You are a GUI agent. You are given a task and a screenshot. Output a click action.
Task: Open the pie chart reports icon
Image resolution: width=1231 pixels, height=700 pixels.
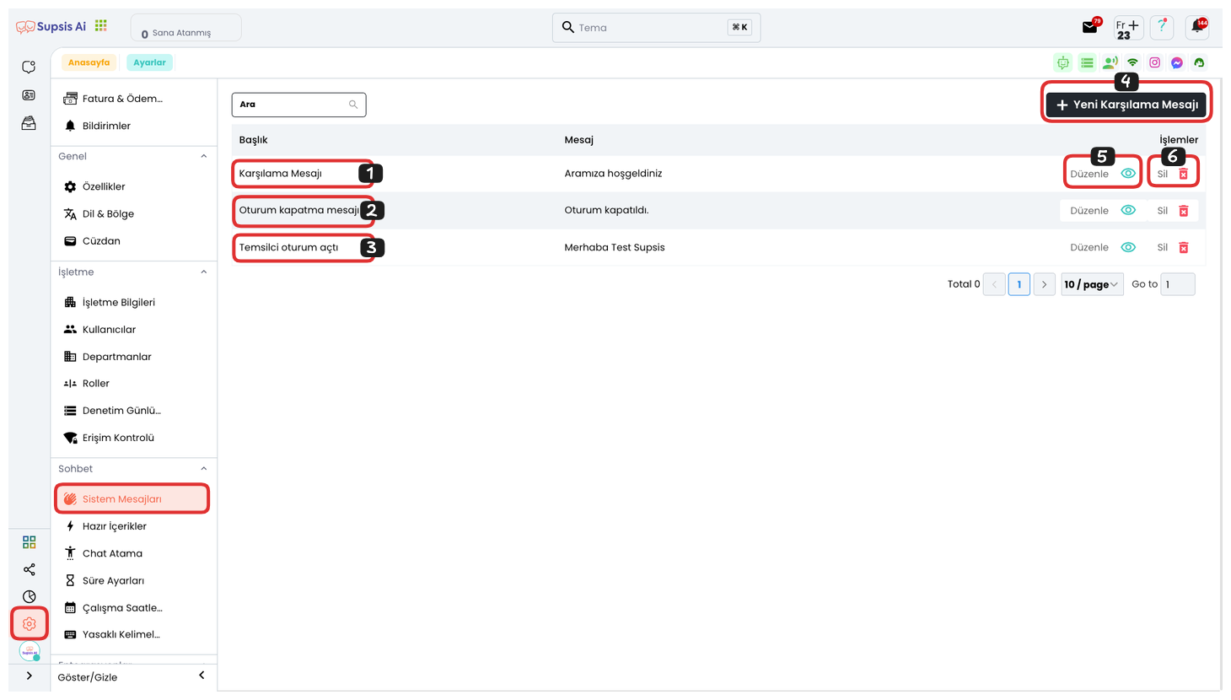(x=30, y=596)
